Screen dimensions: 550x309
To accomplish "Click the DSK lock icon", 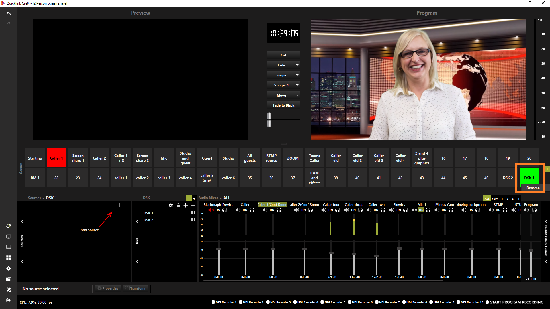I will [x=178, y=205].
